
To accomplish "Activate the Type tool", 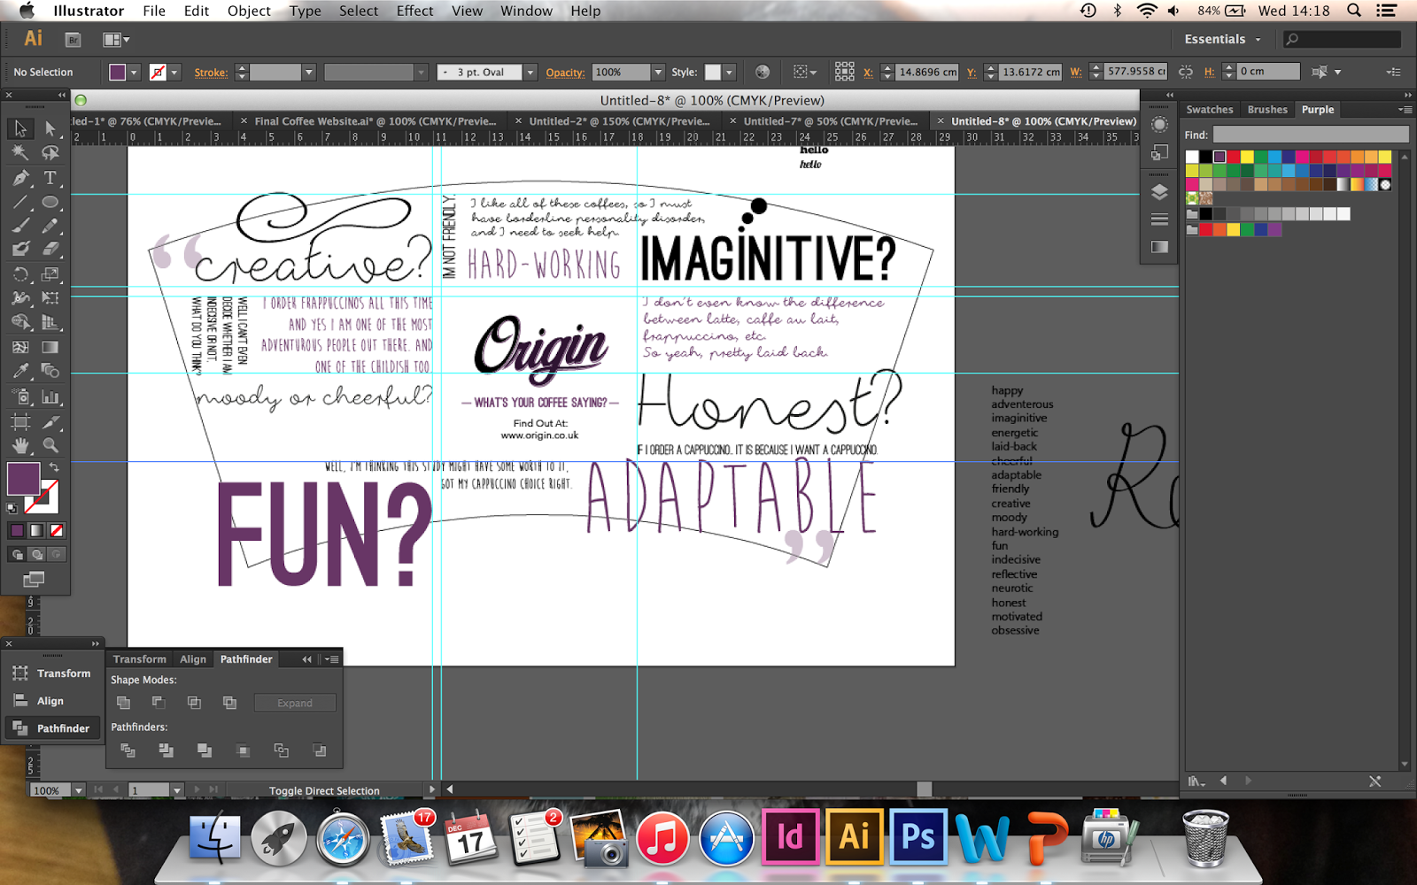I will (50, 178).
